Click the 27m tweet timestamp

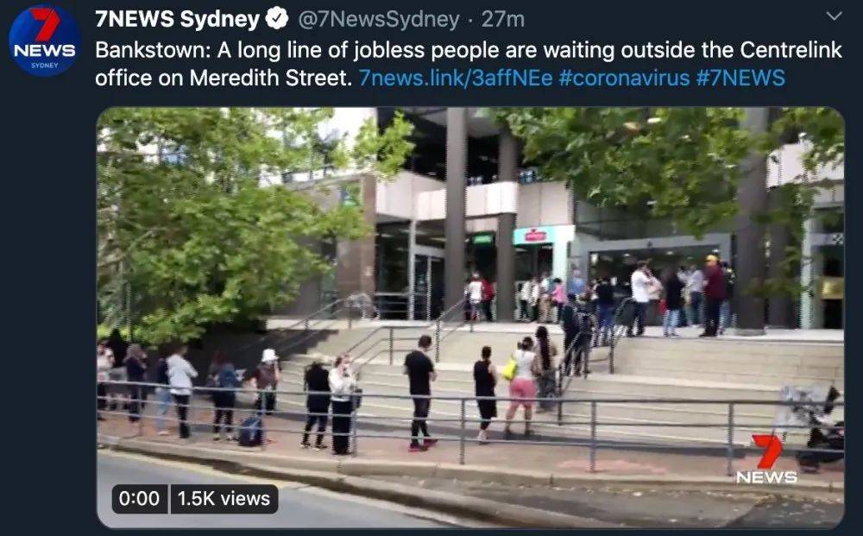pos(502,19)
